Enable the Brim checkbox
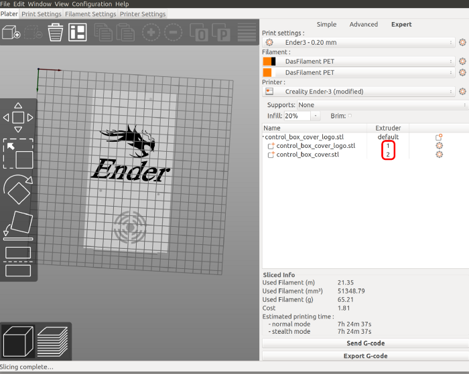 point(350,116)
